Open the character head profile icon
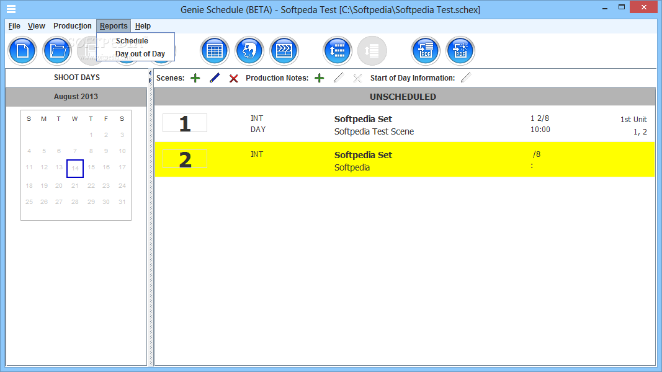 (x=249, y=51)
